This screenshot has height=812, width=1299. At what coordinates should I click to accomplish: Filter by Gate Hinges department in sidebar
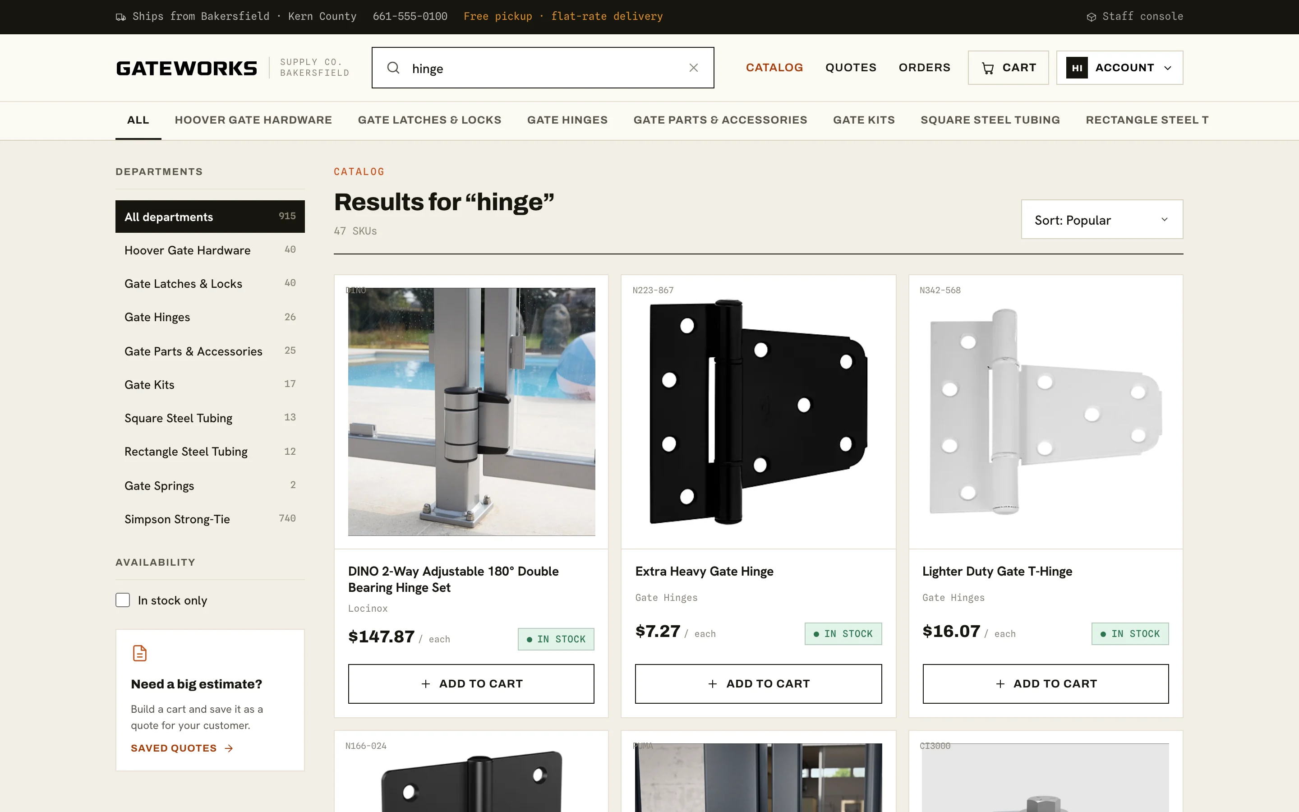(210, 317)
